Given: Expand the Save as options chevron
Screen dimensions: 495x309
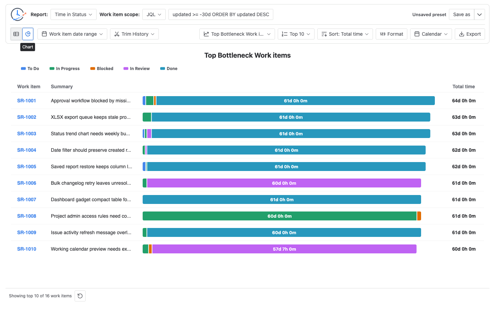Looking at the screenshot, I should coord(480,14).
